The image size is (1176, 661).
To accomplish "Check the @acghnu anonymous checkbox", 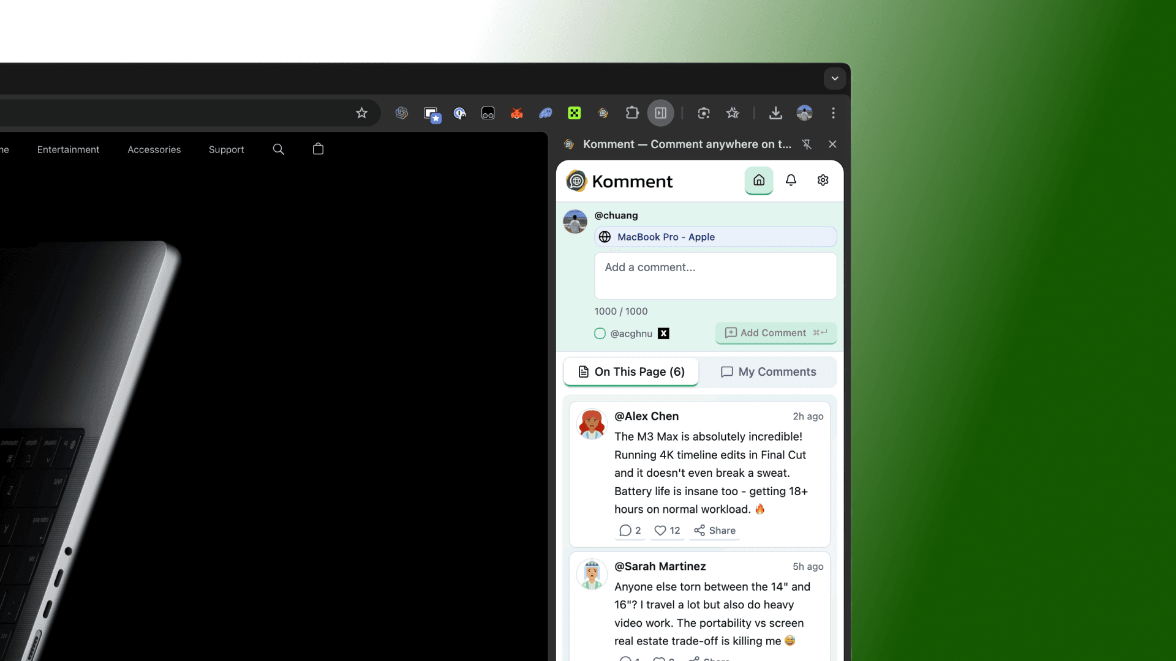I will pos(599,334).
